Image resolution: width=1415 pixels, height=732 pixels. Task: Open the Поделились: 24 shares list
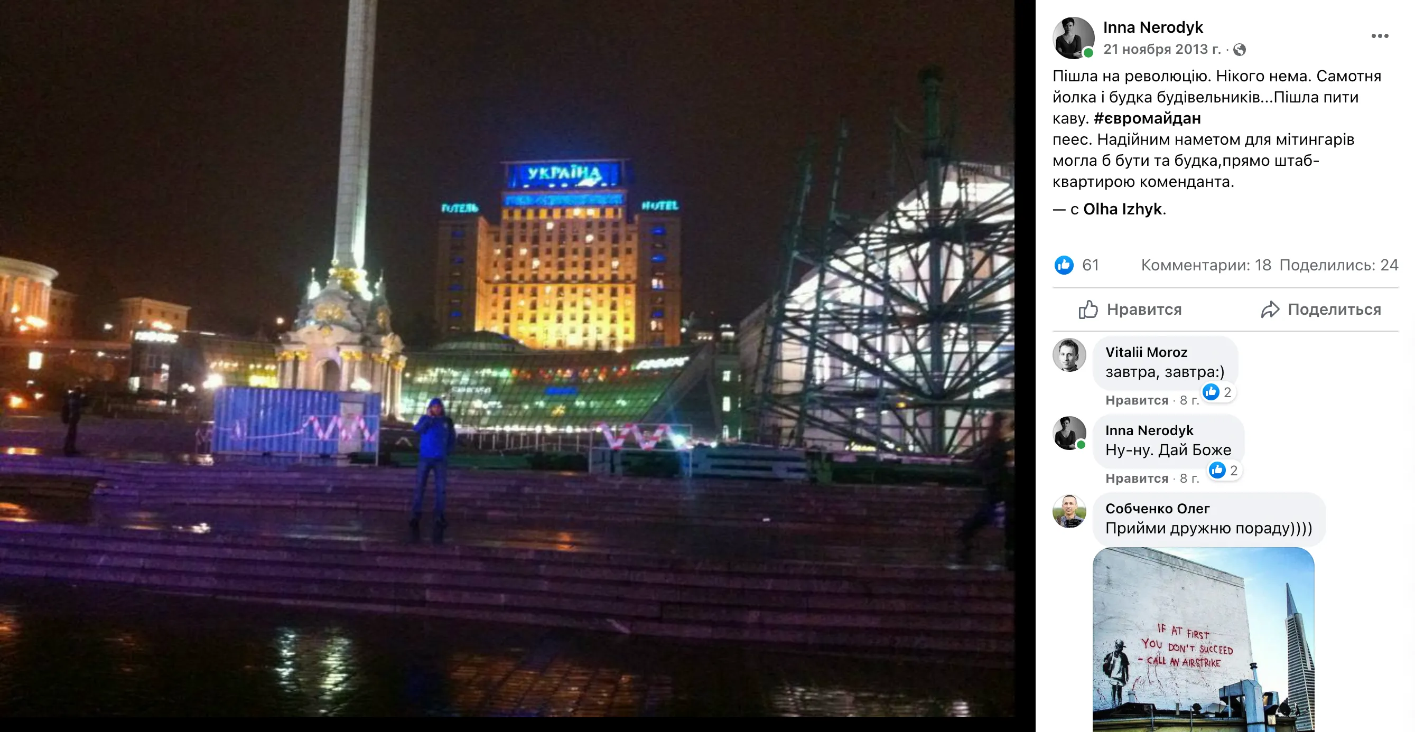click(x=1338, y=265)
